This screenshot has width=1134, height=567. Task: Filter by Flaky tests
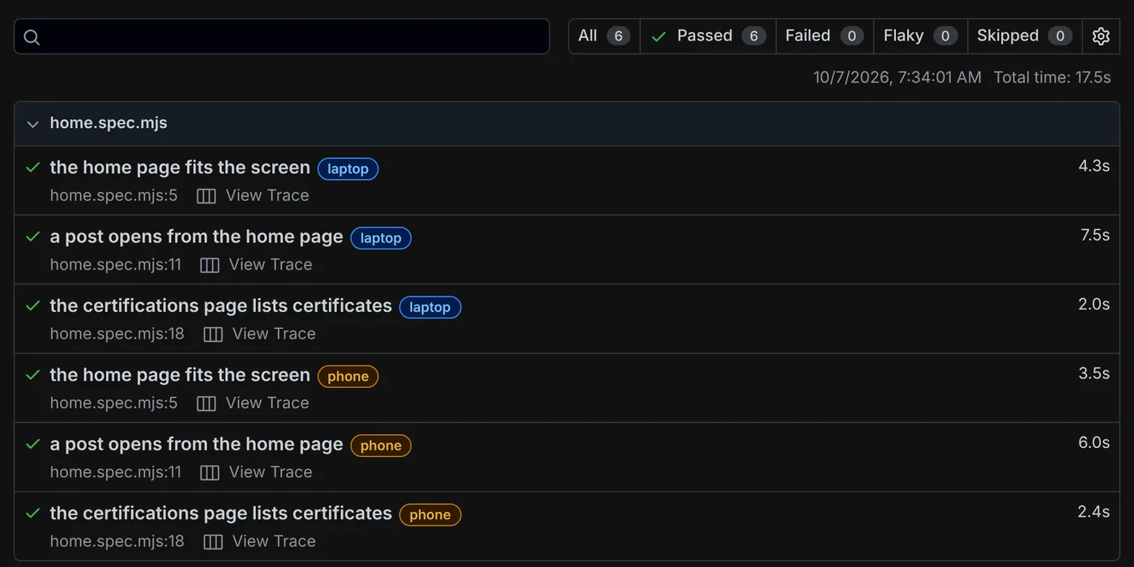(x=920, y=36)
